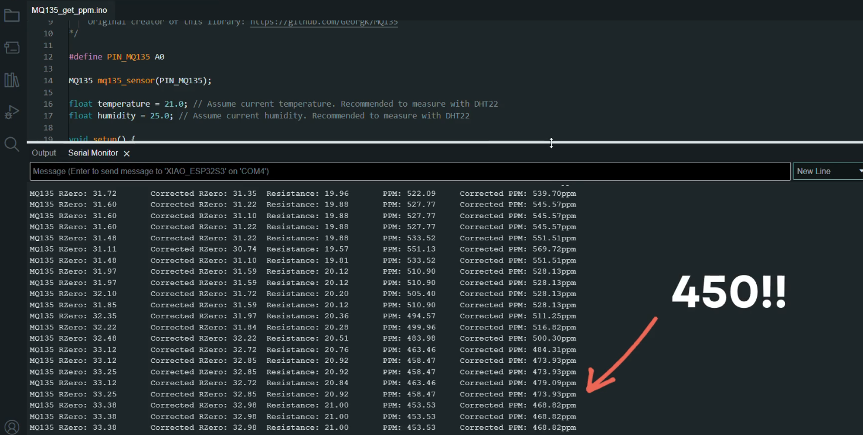
Task: Click the 'MQ135 RZero: 32.10' value
Action: [x=73, y=294]
